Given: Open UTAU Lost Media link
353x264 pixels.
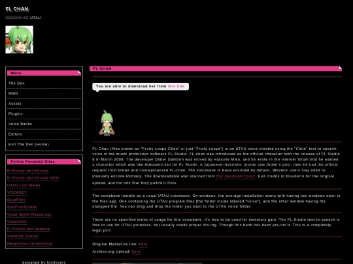Looking at the screenshot, I should tap(24, 185).
